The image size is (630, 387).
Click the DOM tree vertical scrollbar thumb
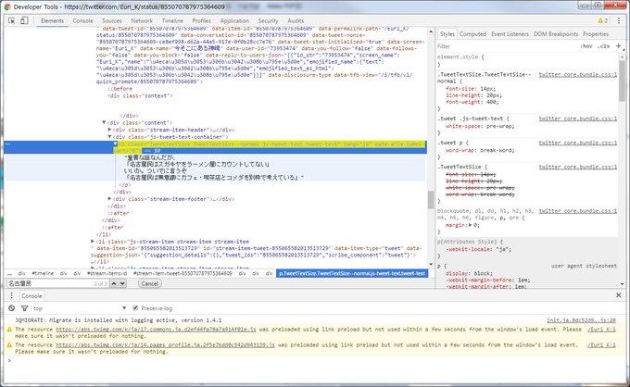(x=431, y=200)
